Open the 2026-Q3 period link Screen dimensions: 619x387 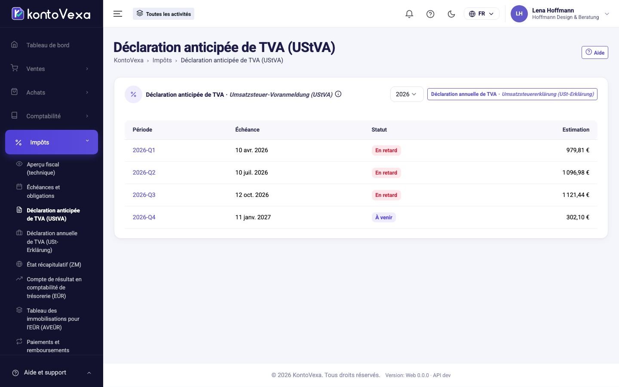[144, 195]
